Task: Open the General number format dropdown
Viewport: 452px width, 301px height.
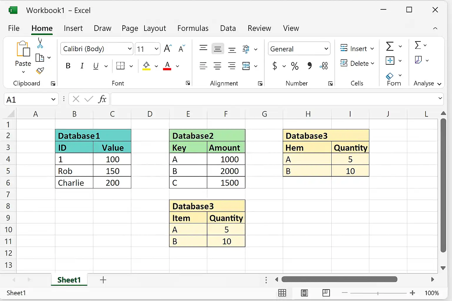Action: pyautogui.click(x=299, y=49)
